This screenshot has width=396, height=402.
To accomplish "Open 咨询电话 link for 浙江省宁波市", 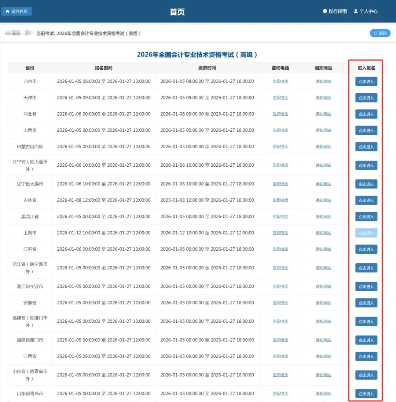I will point(280,286).
